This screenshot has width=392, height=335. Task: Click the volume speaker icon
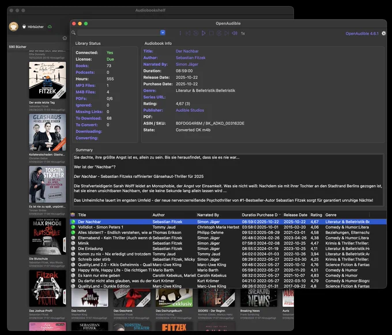point(235,33)
